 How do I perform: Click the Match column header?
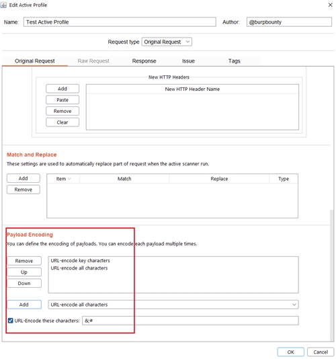(x=124, y=179)
